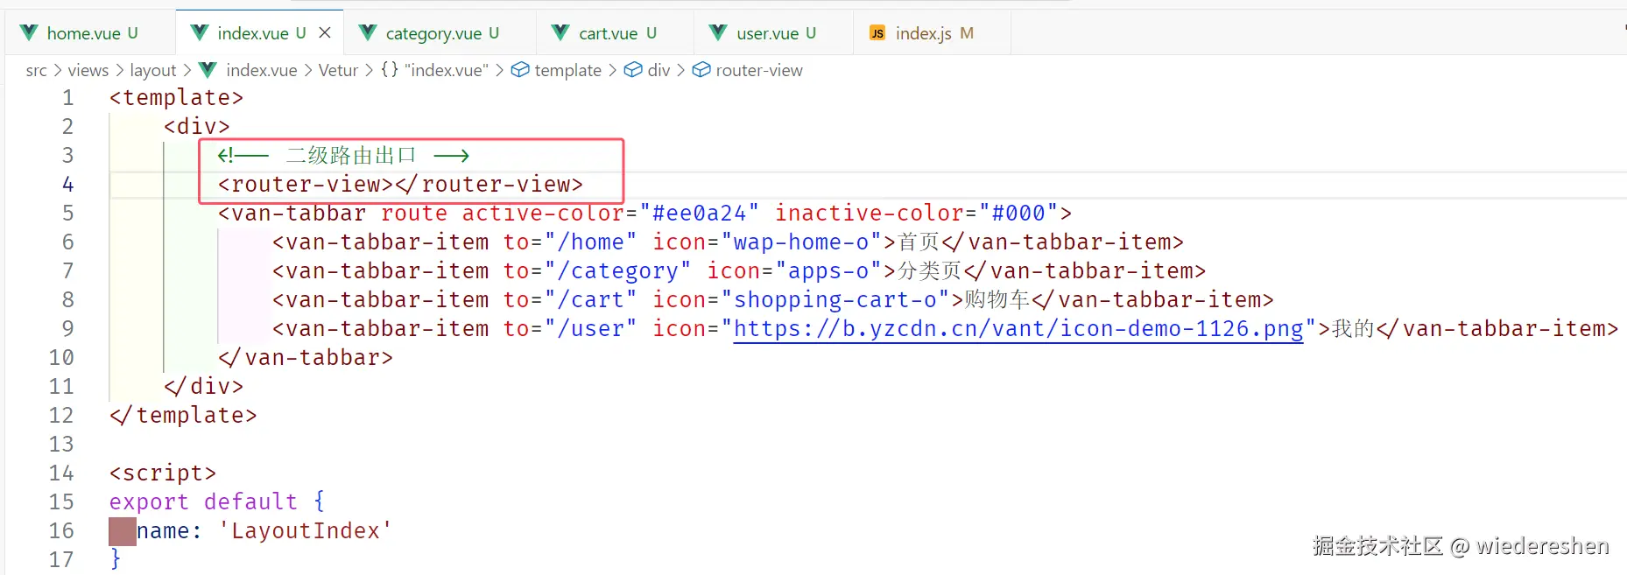Click the to="/cart" attribute
The image size is (1627, 575).
(x=570, y=300)
